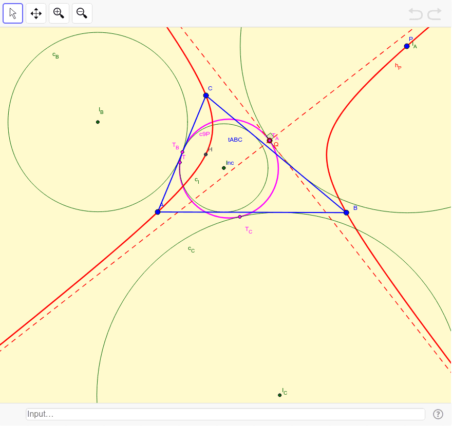Undo the last action

[x=416, y=14]
